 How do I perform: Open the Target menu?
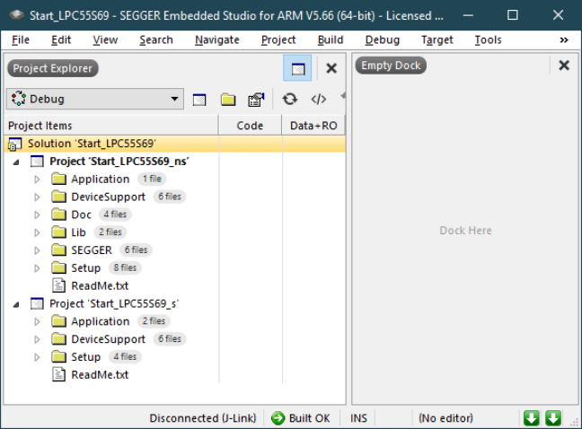[x=436, y=39]
